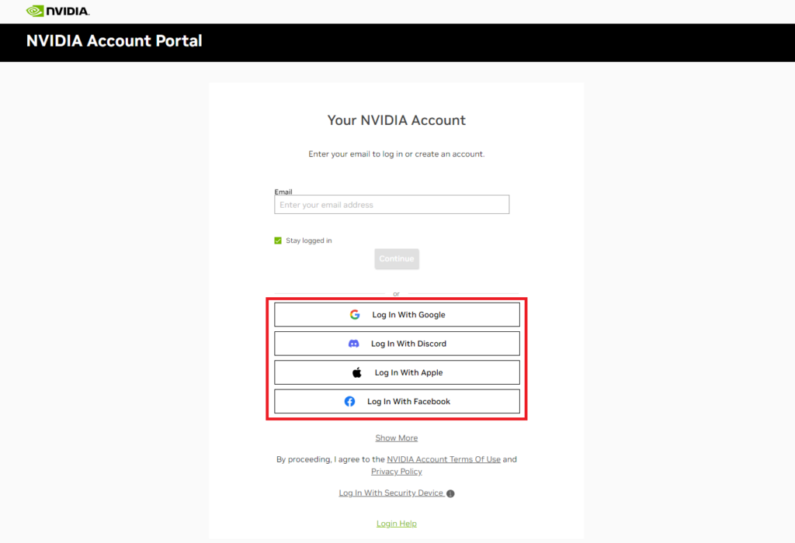The height and width of the screenshot is (543, 795).
Task: Click the Facebook logo icon
Action: click(x=350, y=401)
